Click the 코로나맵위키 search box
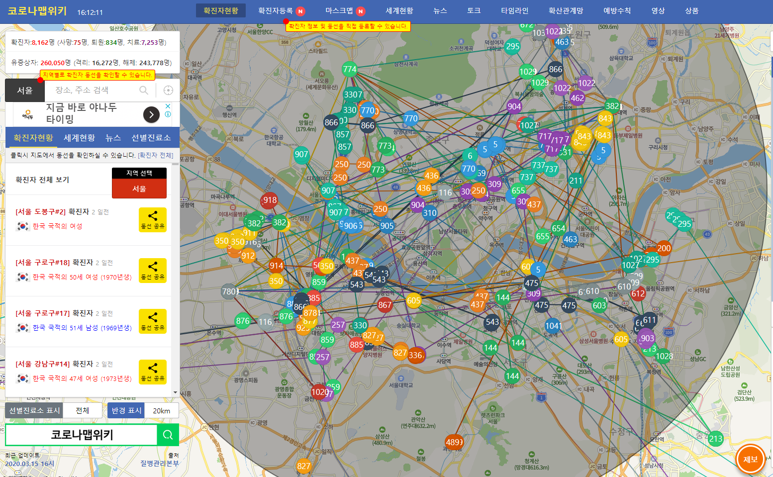 [x=82, y=435]
